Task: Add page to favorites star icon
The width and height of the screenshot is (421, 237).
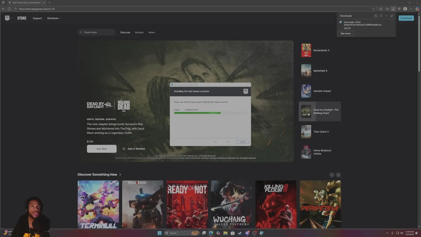Action: (x=374, y=9)
